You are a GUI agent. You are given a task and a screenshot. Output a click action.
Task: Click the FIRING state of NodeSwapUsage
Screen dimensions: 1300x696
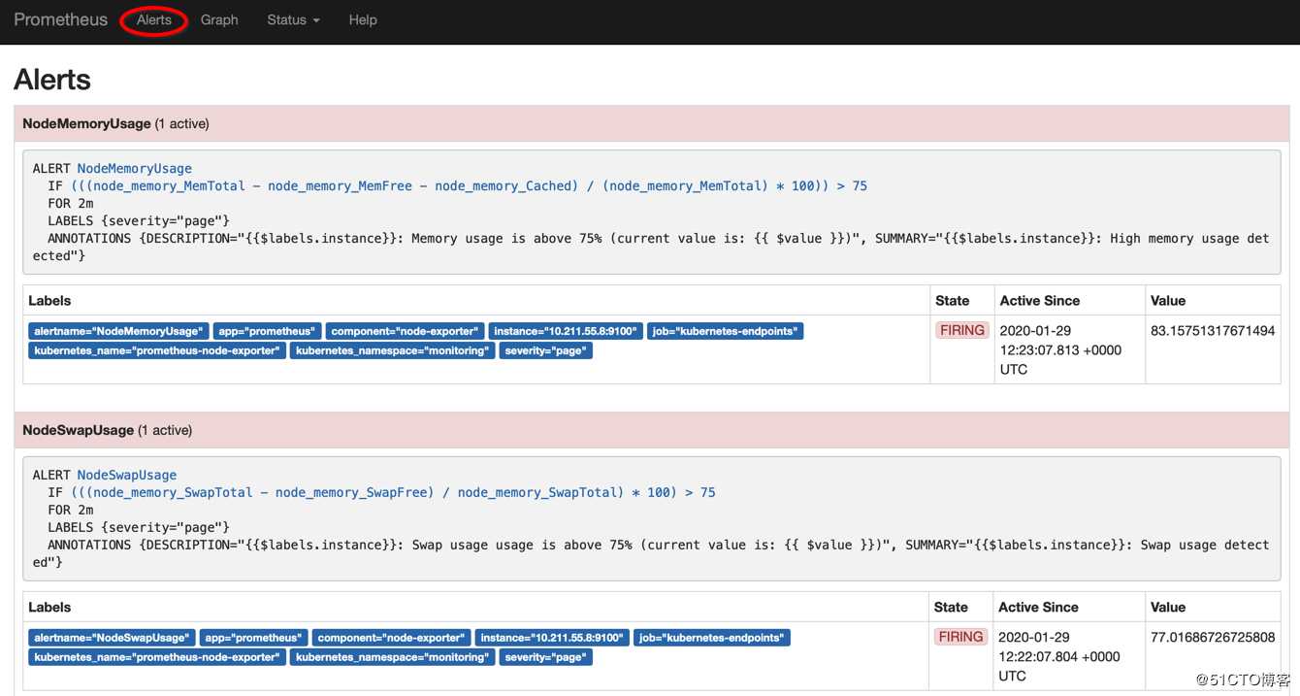coord(961,637)
